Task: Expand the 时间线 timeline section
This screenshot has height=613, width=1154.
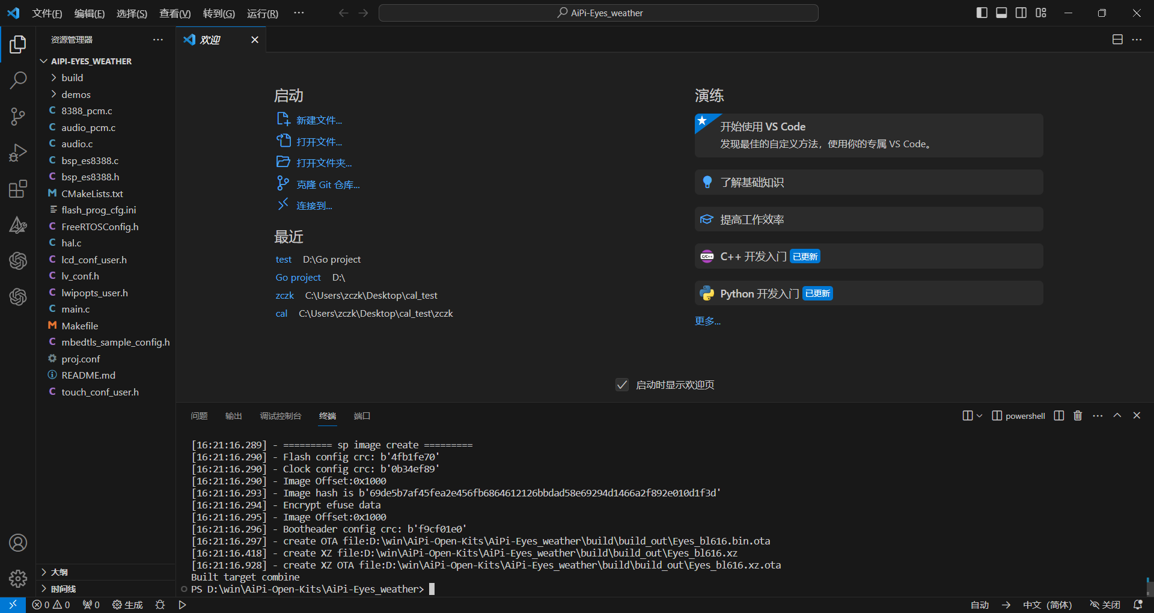Action: 106,589
